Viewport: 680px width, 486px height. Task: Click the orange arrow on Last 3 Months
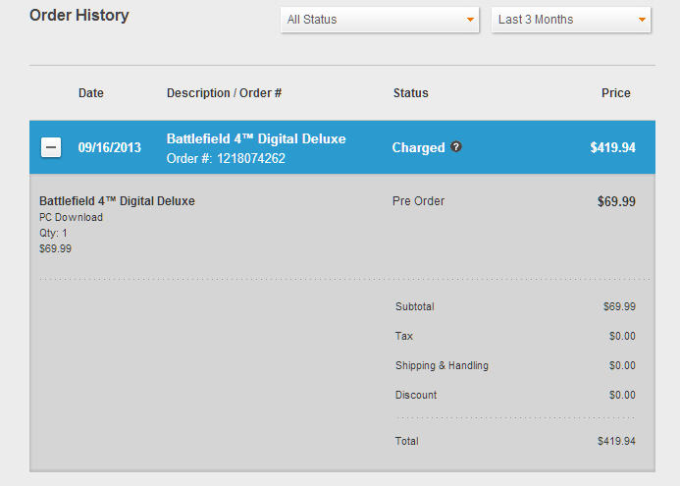642,20
